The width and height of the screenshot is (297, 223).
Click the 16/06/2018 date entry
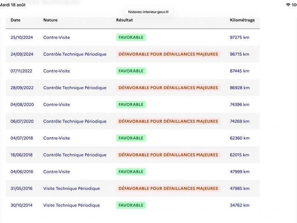(x=22, y=155)
